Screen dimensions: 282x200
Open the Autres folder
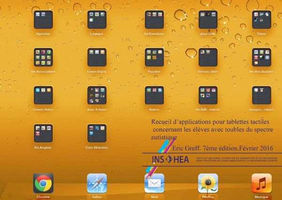[x=154, y=95]
